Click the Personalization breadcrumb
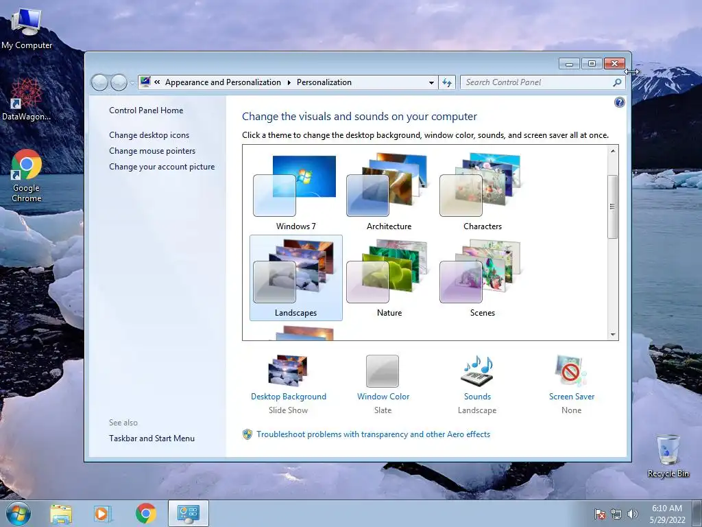 tap(324, 82)
